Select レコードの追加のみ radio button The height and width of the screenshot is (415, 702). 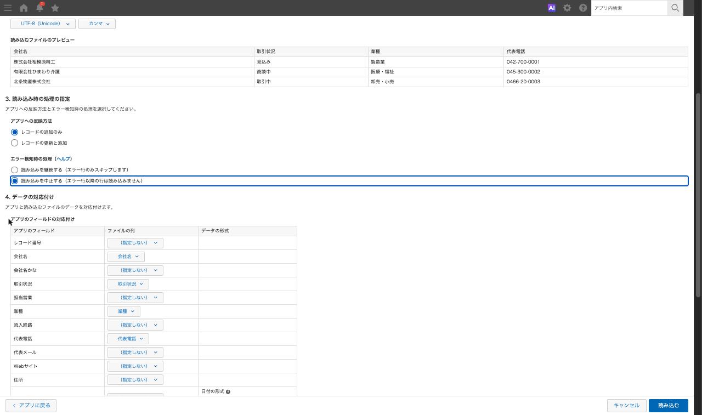(15, 132)
